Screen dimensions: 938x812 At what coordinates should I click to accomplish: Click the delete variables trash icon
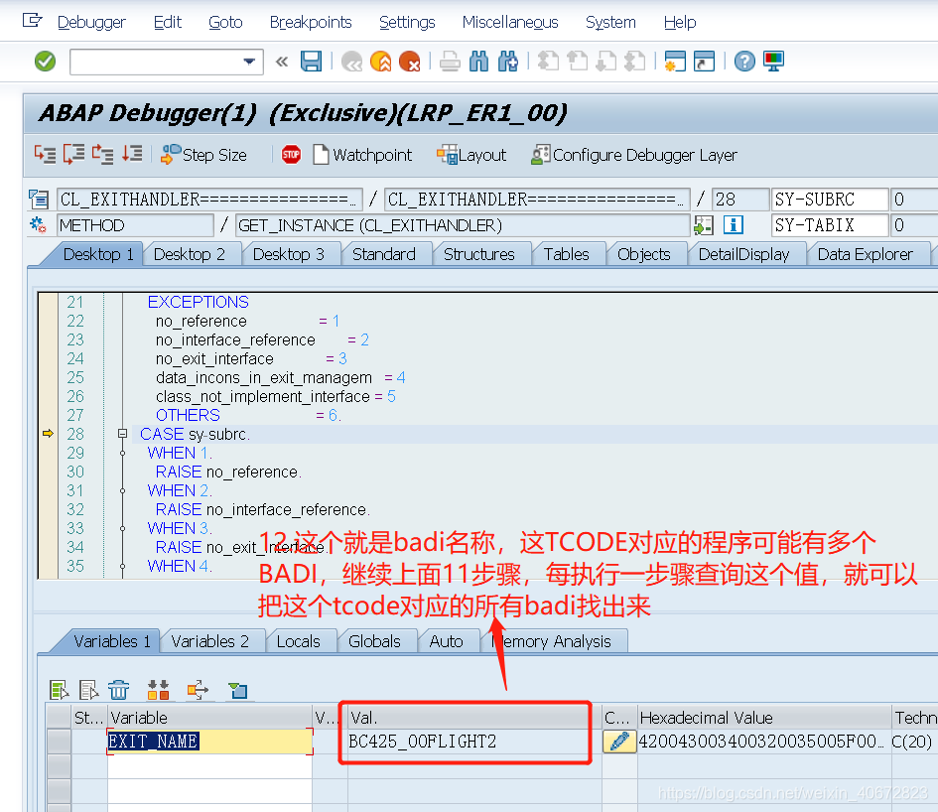[118, 690]
